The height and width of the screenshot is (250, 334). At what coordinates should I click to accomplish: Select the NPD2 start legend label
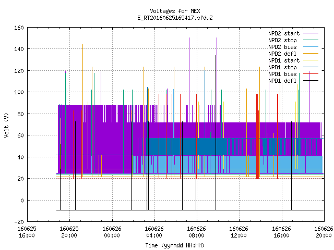click(284, 33)
